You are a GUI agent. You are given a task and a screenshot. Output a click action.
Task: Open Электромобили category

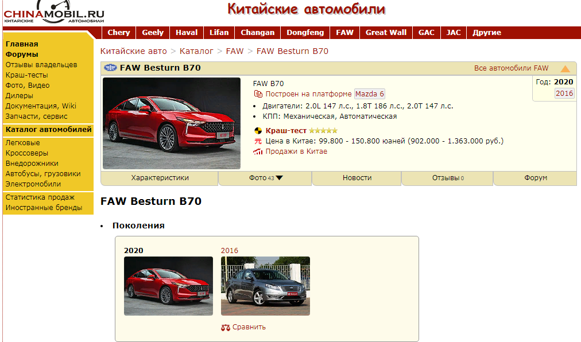(33, 185)
